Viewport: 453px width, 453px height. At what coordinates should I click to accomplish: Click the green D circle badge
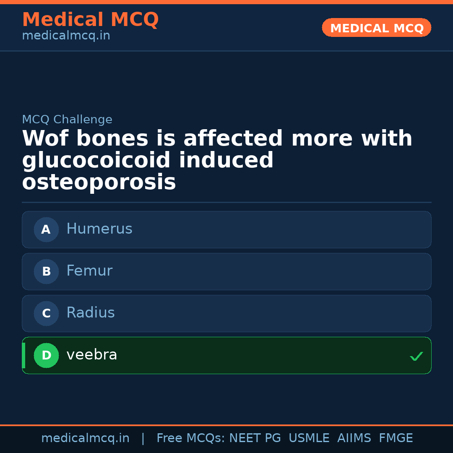(x=46, y=355)
